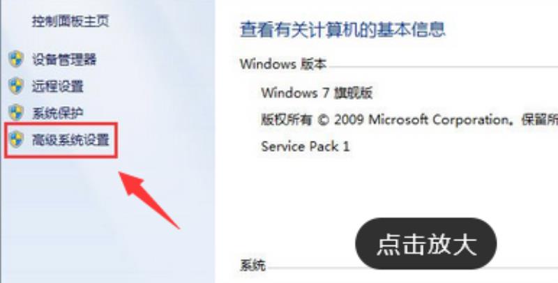Image resolution: width=558 pixels, height=283 pixels.
Task: Click the red arrow annotation
Action: tap(149, 199)
